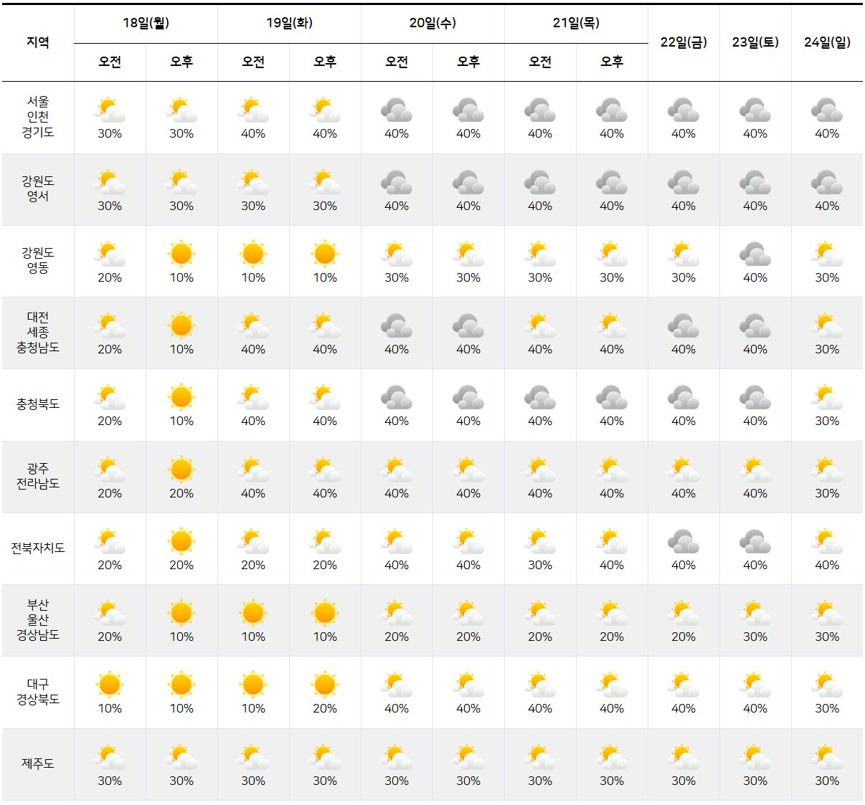865x805 pixels.
Task: Click the cloudy icon for 충청북도 21일 오후
Action: point(612,398)
